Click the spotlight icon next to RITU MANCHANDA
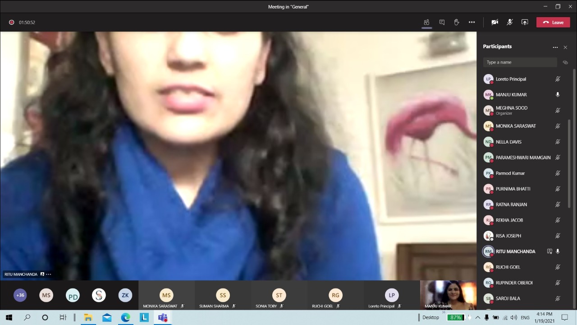The image size is (577, 325). click(x=550, y=251)
